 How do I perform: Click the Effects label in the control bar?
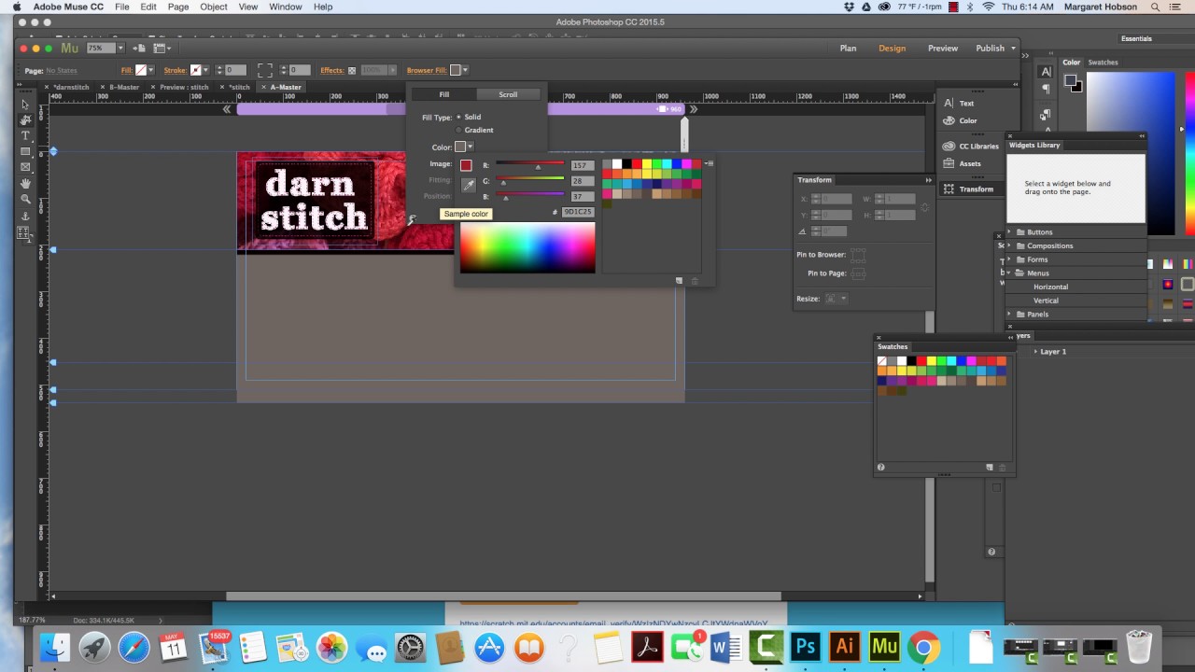[331, 70]
